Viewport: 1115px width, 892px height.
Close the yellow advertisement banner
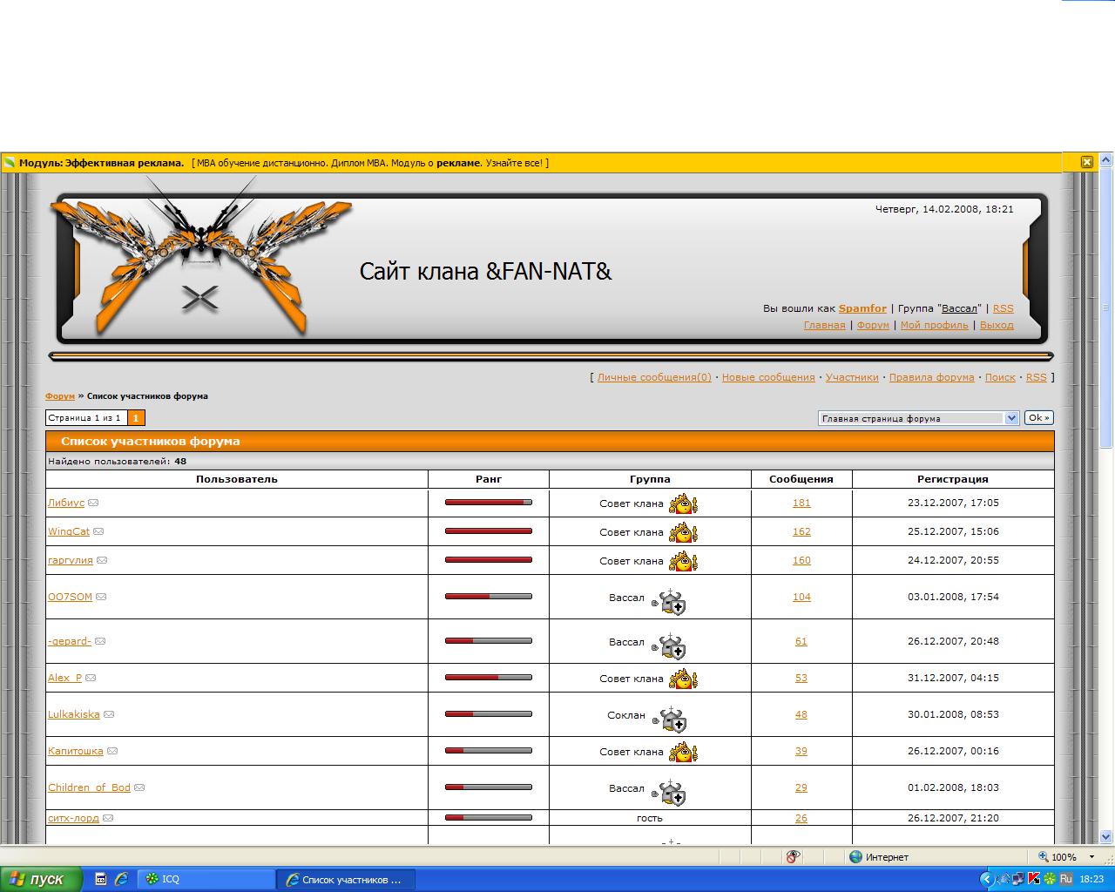pyautogui.click(x=1087, y=162)
